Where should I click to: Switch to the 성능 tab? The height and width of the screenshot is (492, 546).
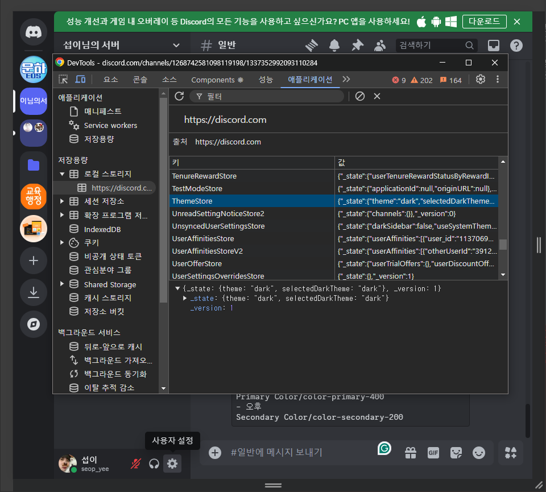[266, 80]
